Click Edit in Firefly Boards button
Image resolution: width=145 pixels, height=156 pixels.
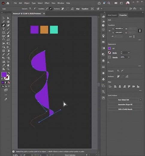pyautogui.click(x=125, y=109)
